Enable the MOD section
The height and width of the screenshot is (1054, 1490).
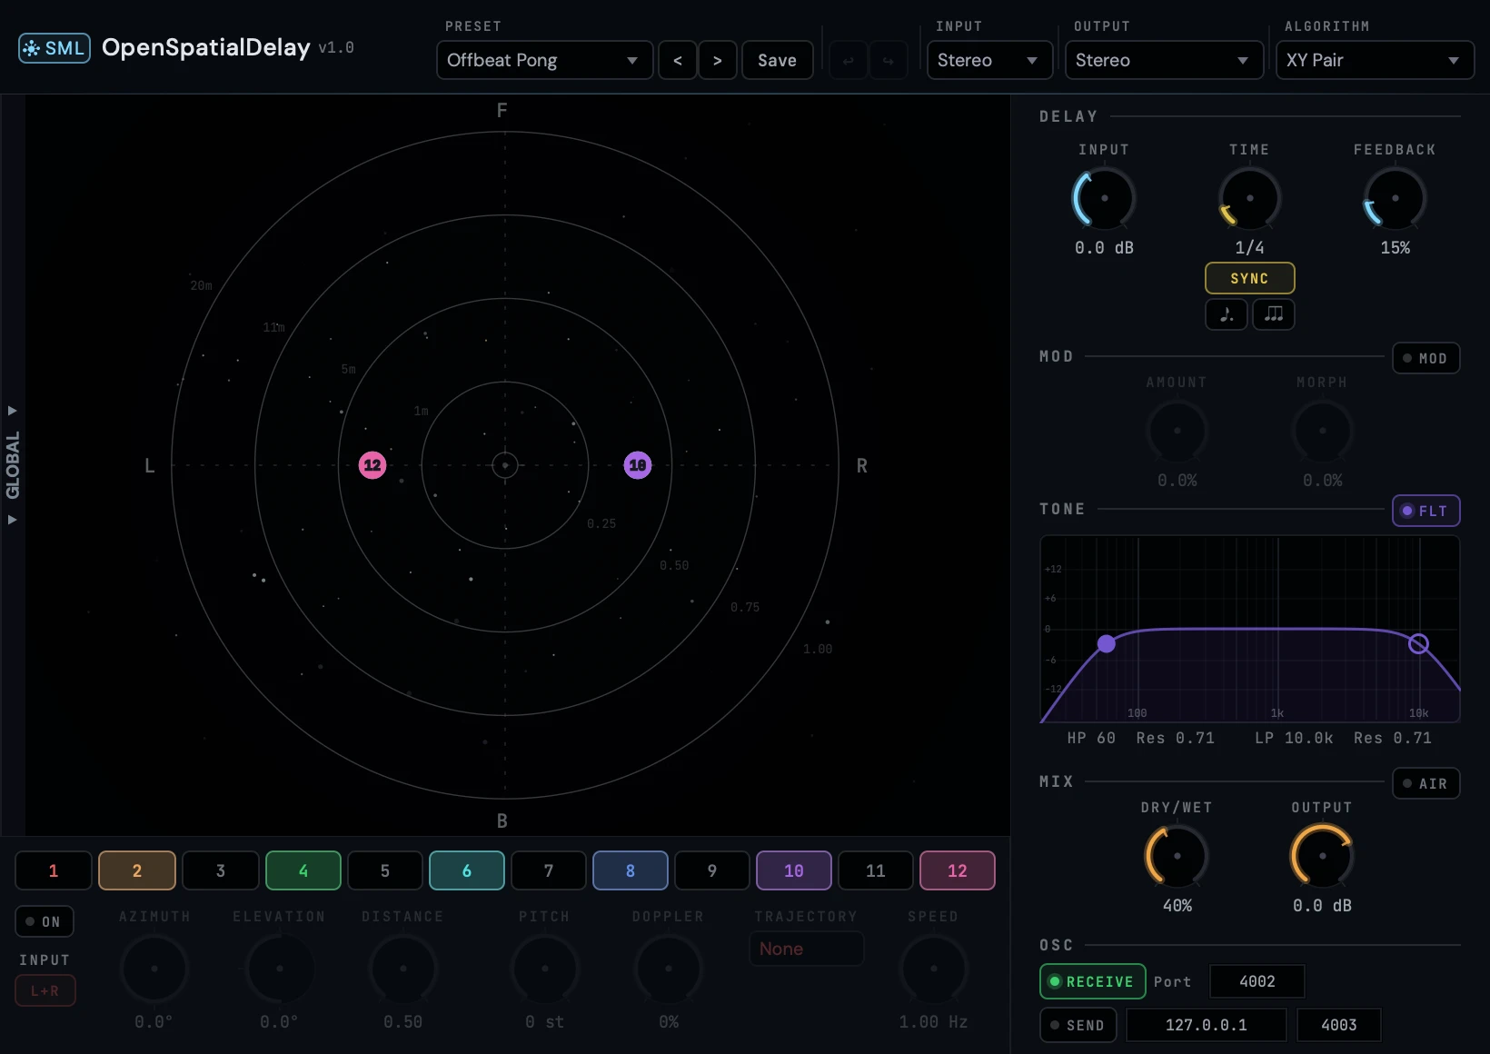[1426, 358]
